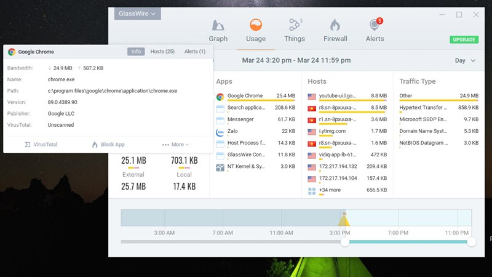The image size is (492, 277).
Task: Click the Block App button
Action: (108, 145)
